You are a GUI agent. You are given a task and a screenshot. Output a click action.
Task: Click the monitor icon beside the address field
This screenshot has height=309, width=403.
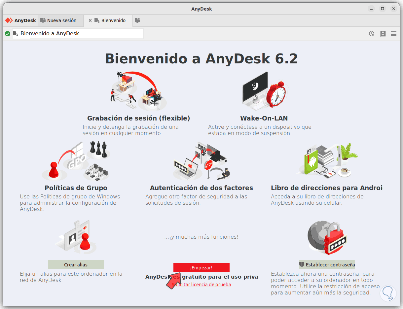16,34
